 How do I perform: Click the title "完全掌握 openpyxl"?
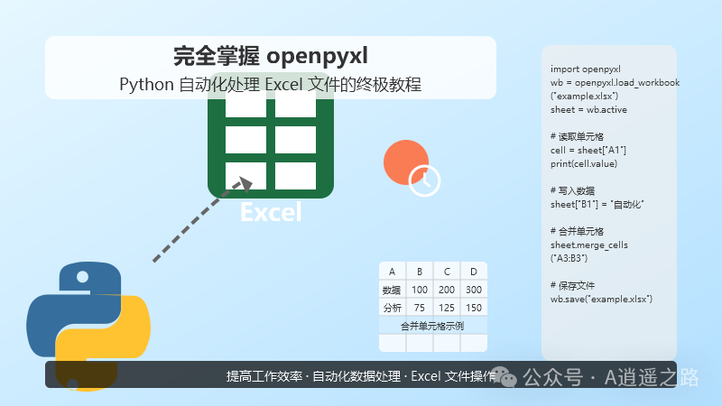point(271,56)
